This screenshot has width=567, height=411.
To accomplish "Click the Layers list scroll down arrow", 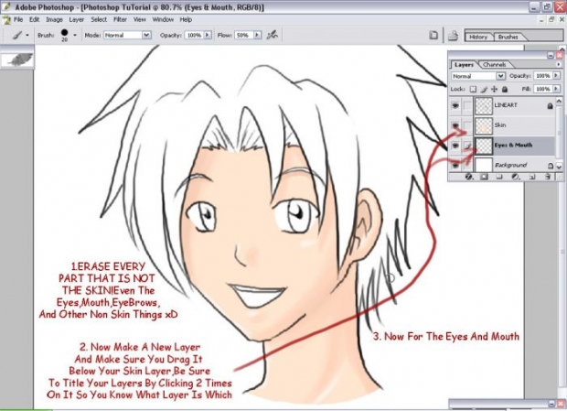I will click(x=560, y=166).
